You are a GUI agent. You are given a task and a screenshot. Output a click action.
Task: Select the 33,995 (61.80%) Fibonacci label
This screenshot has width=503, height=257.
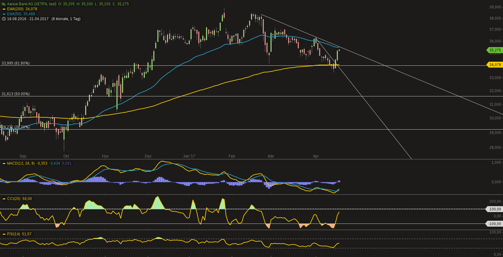pos(16,63)
